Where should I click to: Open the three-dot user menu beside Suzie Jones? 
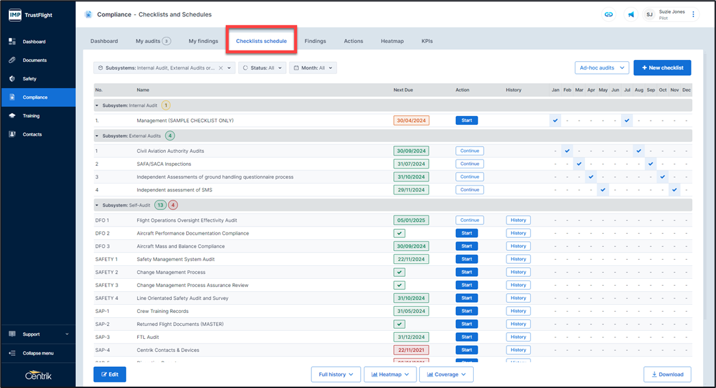pos(693,14)
